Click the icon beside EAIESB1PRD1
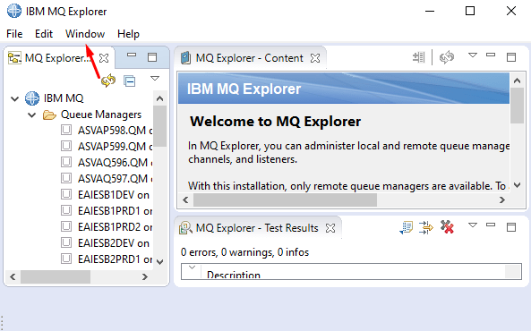531x331 pixels. (66, 210)
